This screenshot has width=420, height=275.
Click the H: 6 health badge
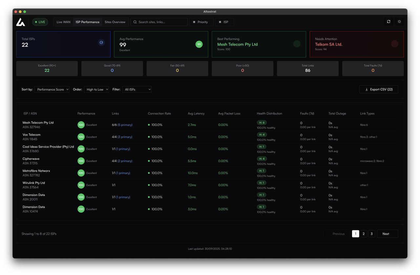[262, 123]
